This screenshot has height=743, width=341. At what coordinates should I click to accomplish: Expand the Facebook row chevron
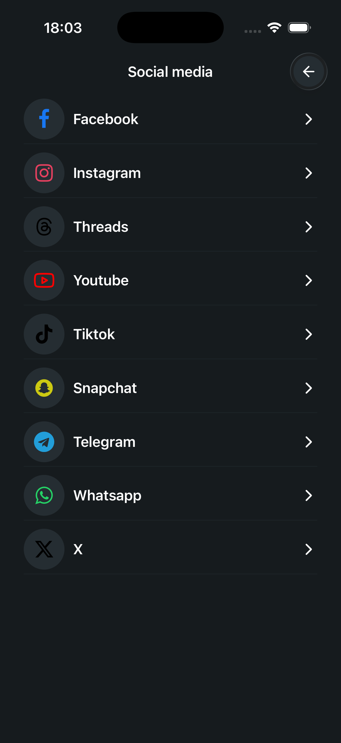click(308, 119)
